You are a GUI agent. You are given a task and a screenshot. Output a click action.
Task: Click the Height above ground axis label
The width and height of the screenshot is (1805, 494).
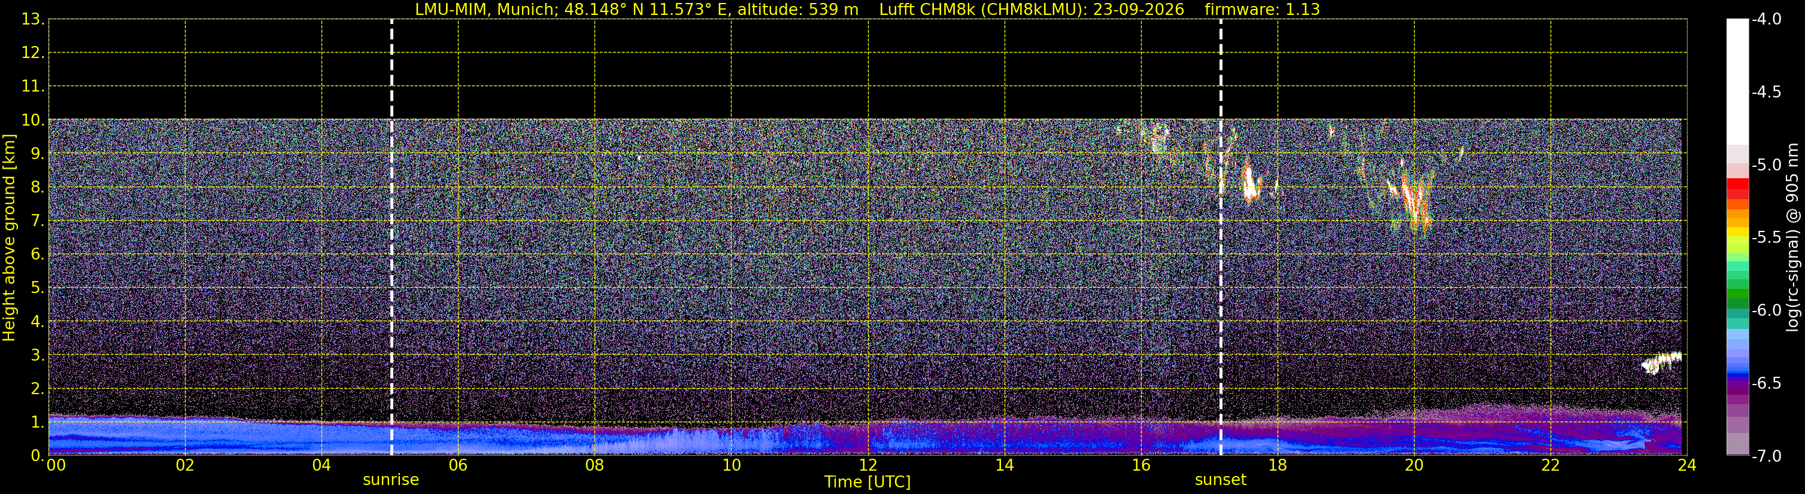click(x=9, y=238)
